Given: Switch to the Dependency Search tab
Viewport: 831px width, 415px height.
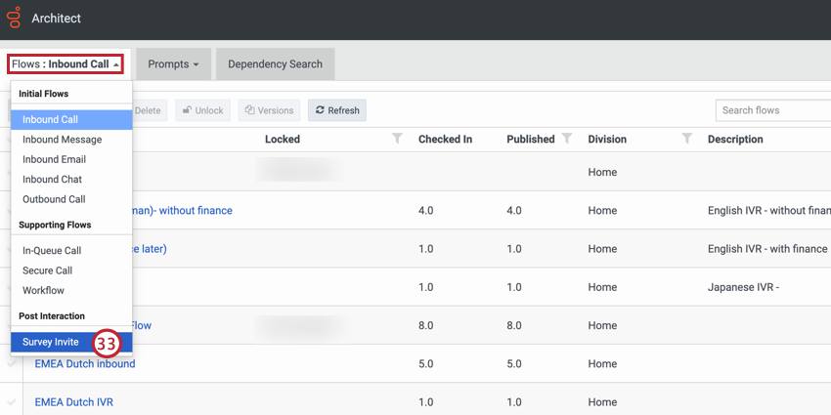Looking at the screenshot, I should click(x=275, y=64).
